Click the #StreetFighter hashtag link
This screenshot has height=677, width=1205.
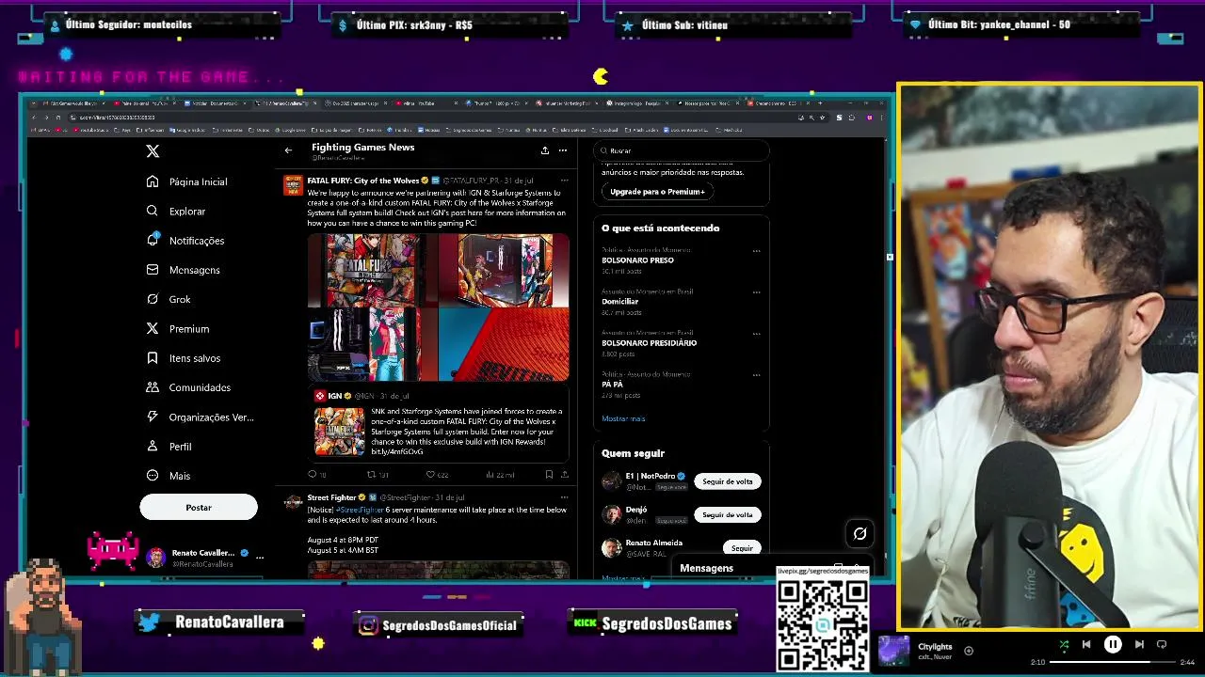pyautogui.click(x=360, y=510)
